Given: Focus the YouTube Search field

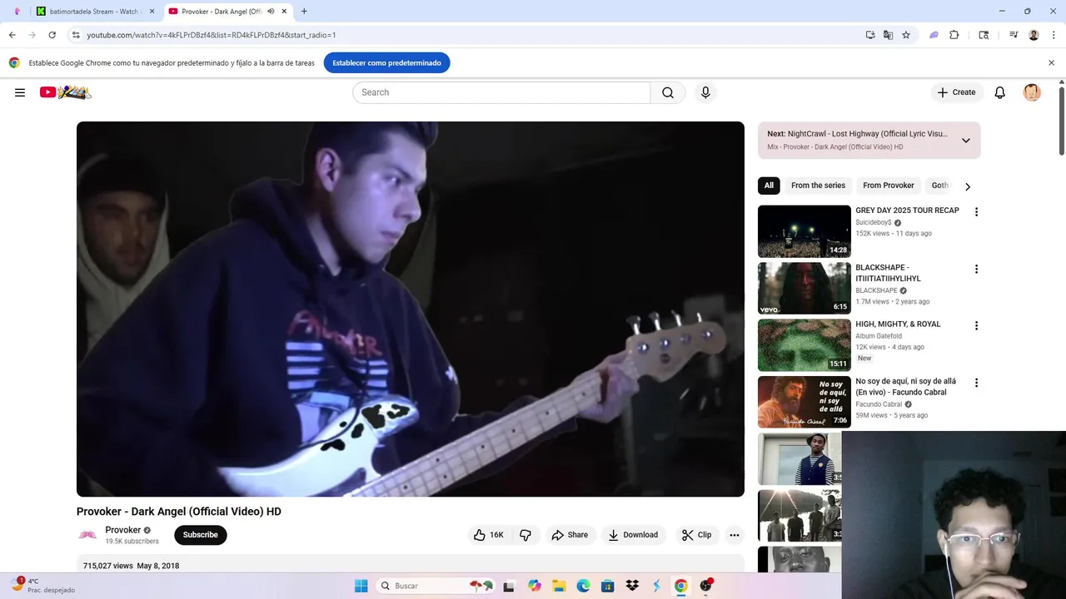Looking at the screenshot, I should [501, 92].
